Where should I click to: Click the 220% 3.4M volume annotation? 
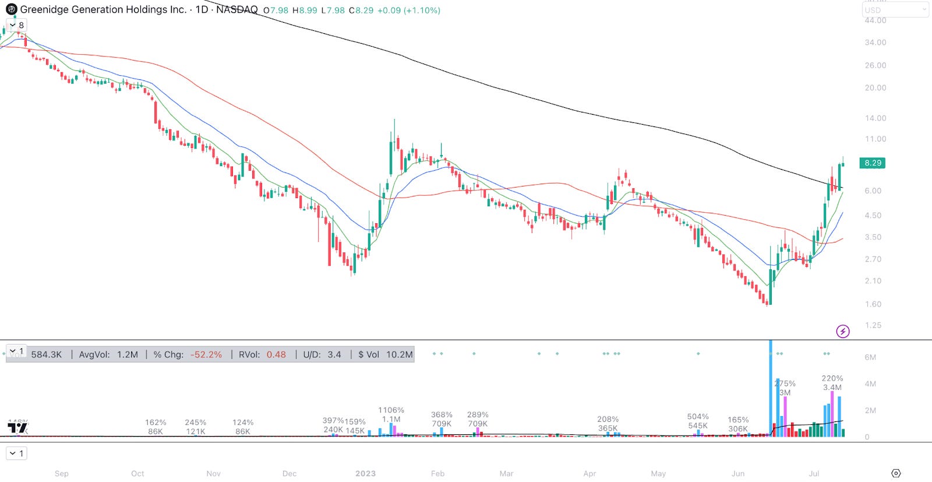pos(832,383)
